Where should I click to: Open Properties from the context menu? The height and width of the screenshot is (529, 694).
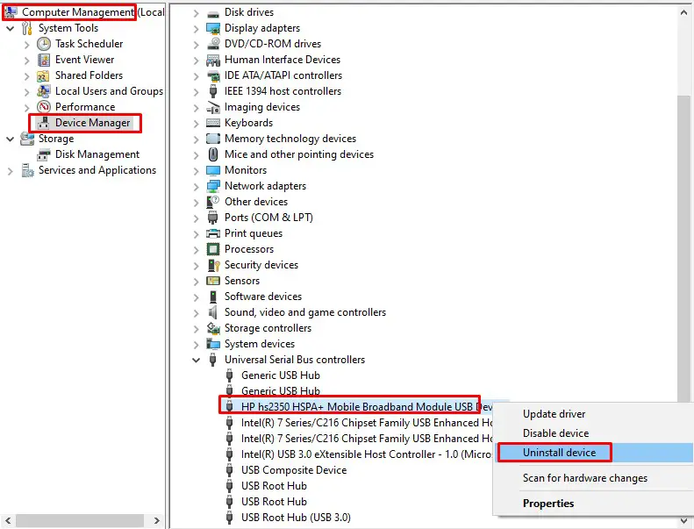pos(592,504)
